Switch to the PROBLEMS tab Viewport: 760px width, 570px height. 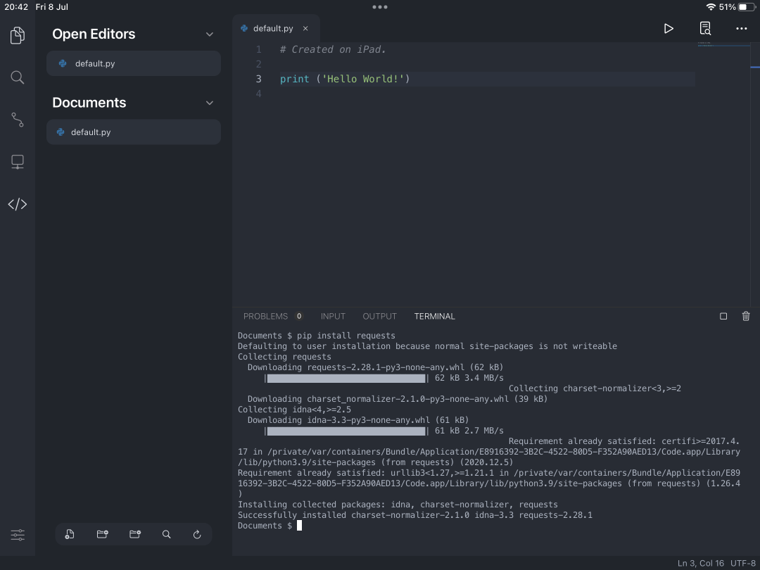[x=265, y=316]
